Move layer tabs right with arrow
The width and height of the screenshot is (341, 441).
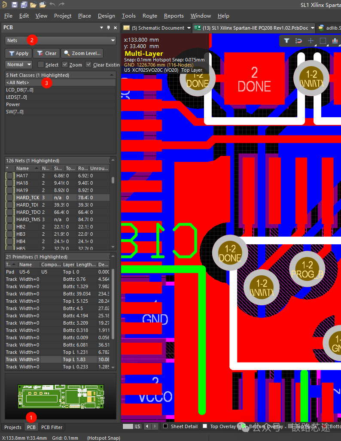(x=155, y=426)
